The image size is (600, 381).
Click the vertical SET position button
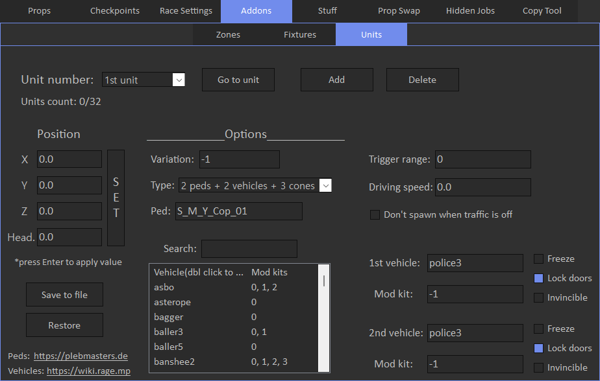pyautogui.click(x=116, y=198)
